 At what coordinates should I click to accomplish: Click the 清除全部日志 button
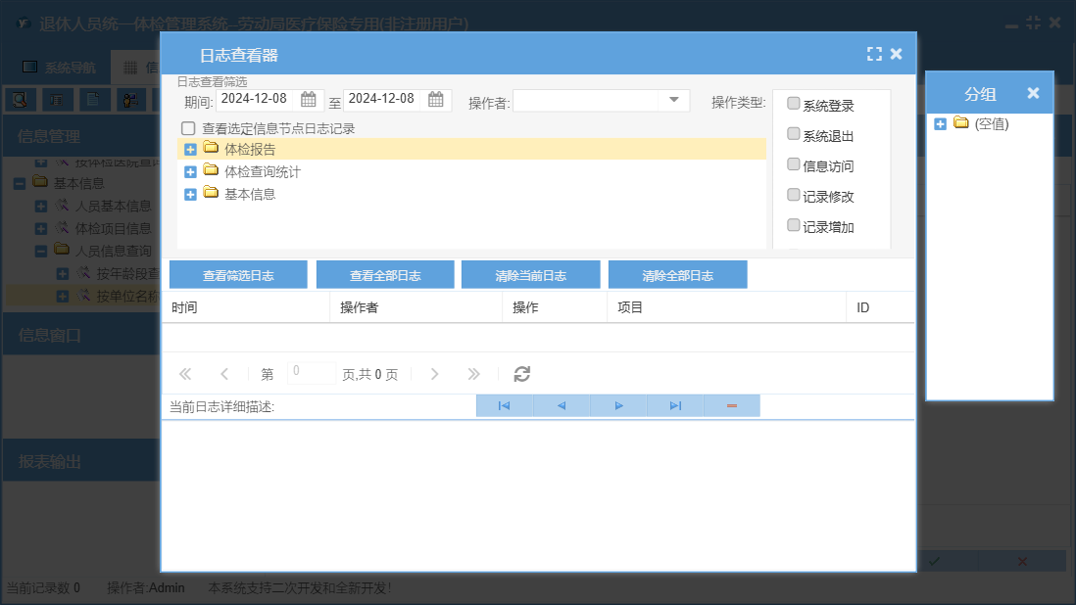677,275
